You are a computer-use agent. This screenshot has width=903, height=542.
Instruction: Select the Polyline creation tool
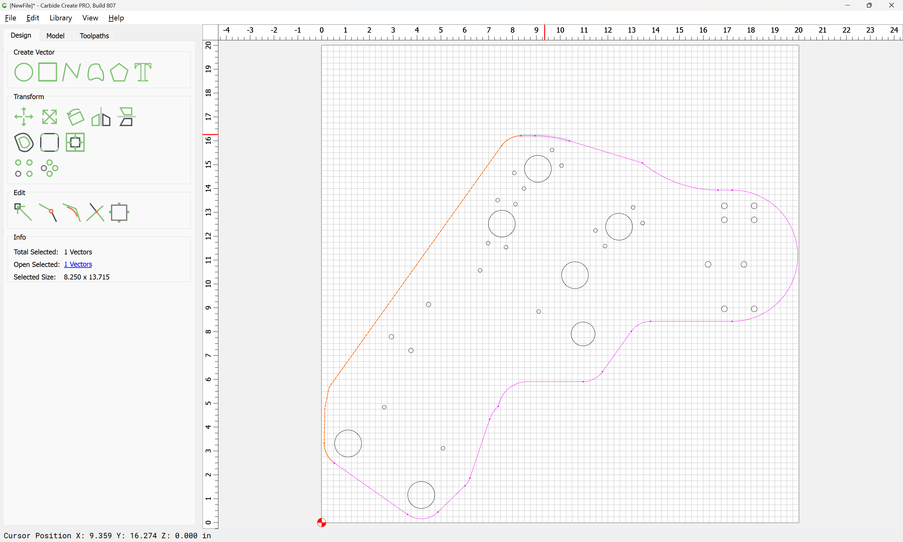(x=71, y=72)
